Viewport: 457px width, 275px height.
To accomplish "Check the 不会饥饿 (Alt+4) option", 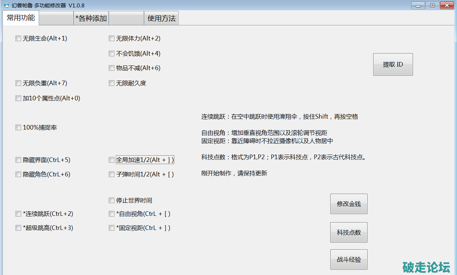I will pos(112,54).
